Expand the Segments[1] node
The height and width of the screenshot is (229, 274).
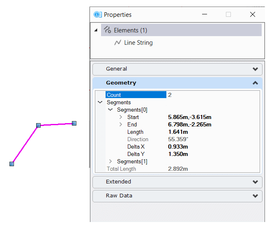coord(110,161)
